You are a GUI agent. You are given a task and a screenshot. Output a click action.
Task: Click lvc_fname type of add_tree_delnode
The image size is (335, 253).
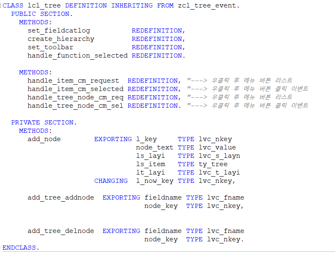coord(226,231)
